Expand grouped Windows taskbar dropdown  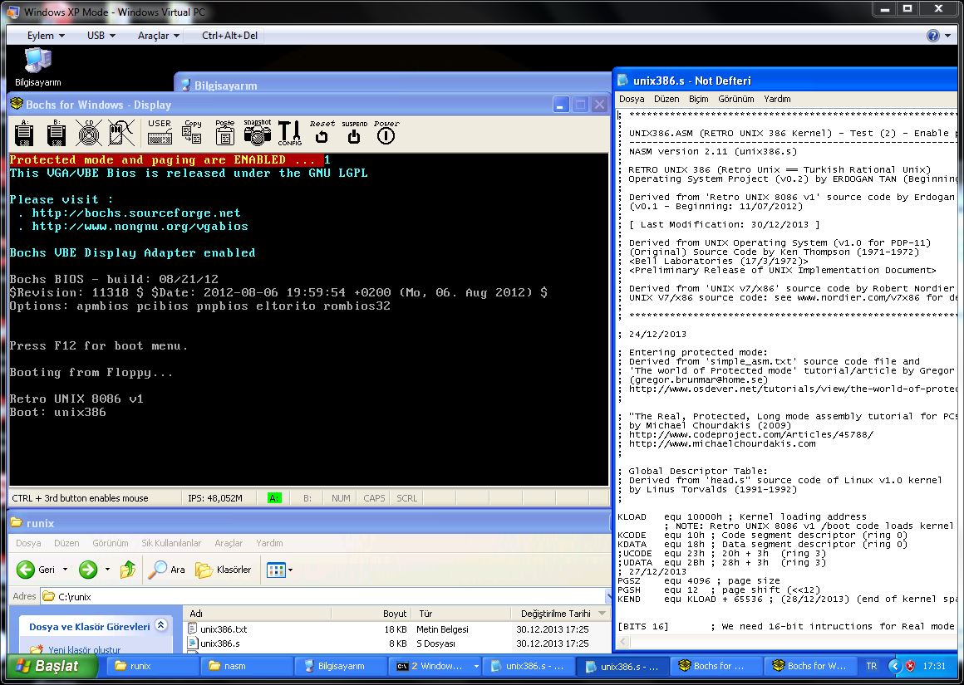476,666
